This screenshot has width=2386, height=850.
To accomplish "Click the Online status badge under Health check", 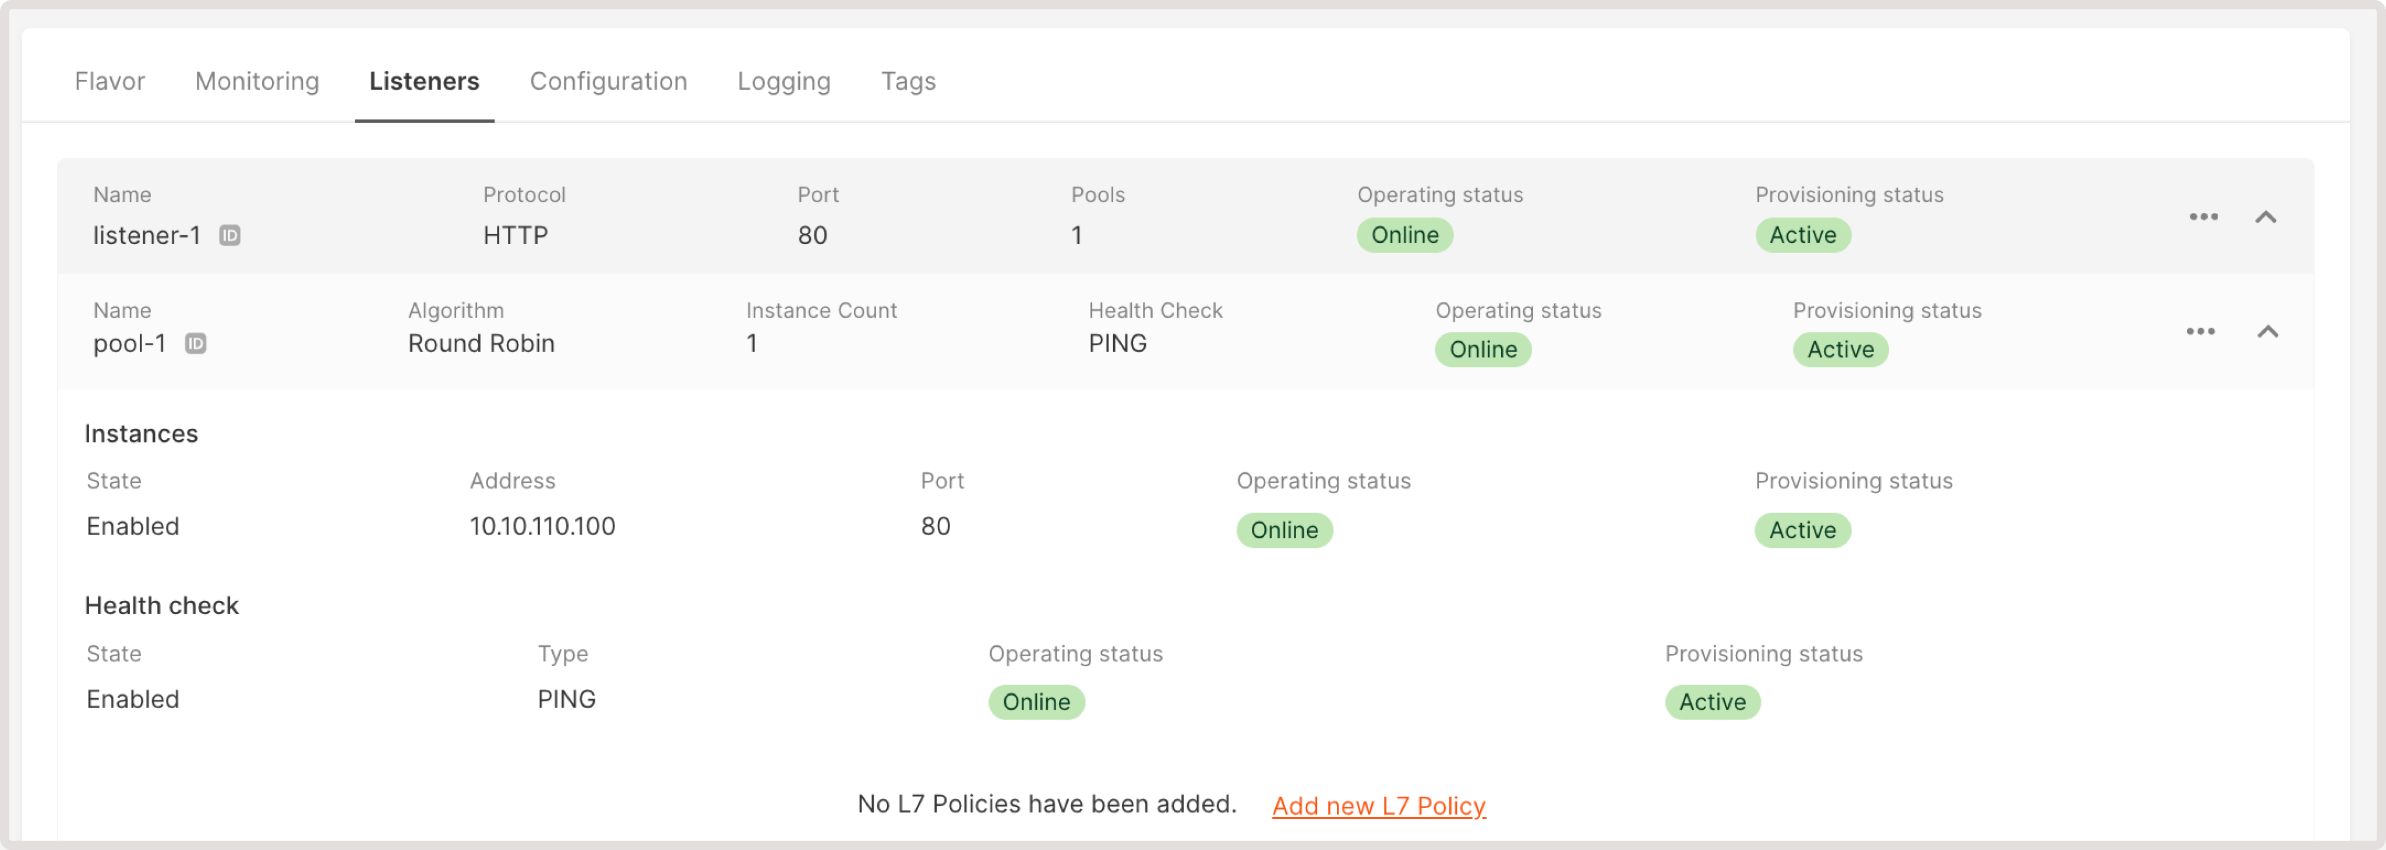I will pyautogui.click(x=1036, y=702).
